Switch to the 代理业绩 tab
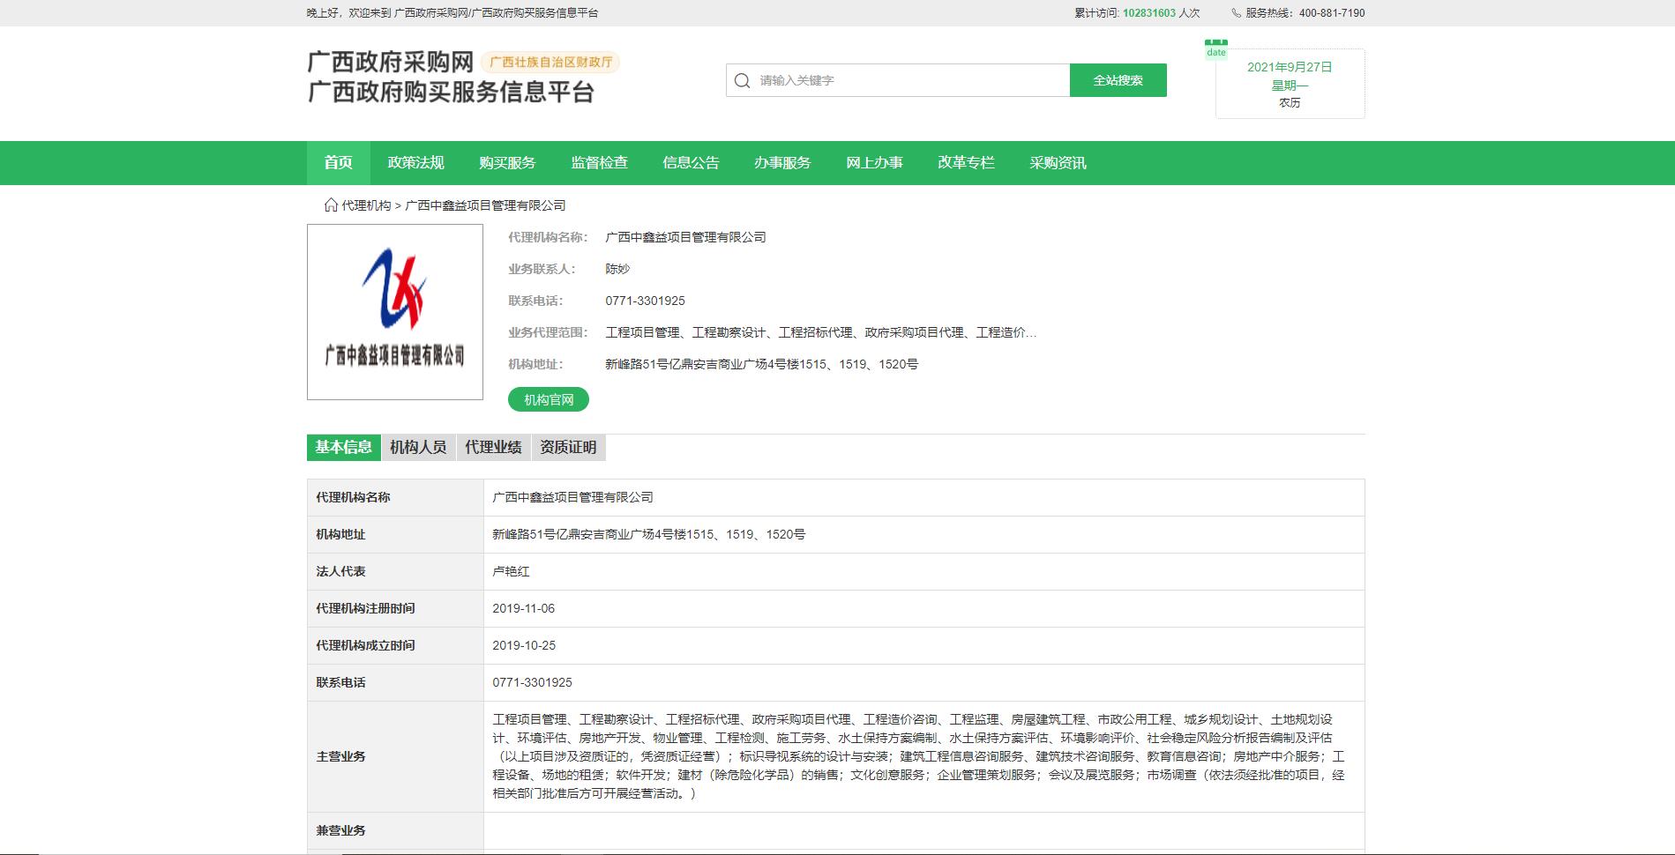Screen dimensions: 1675x855 tap(493, 448)
